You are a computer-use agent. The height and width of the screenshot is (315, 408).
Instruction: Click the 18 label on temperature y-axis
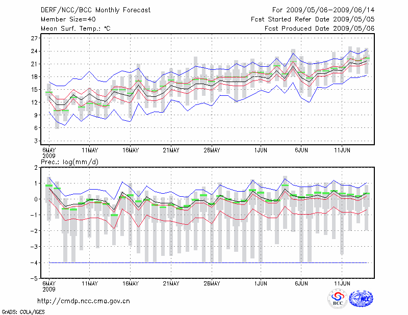click(34, 76)
